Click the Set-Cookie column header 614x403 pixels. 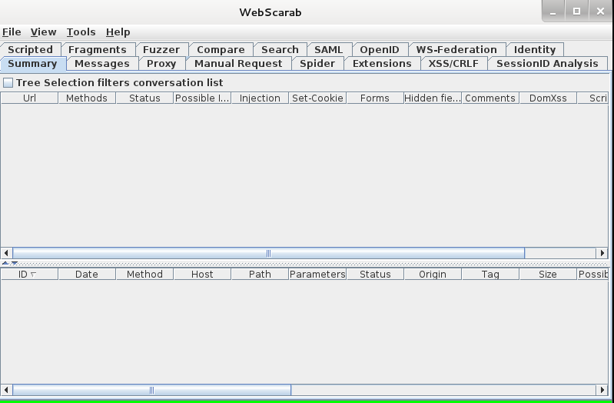[317, 98]
